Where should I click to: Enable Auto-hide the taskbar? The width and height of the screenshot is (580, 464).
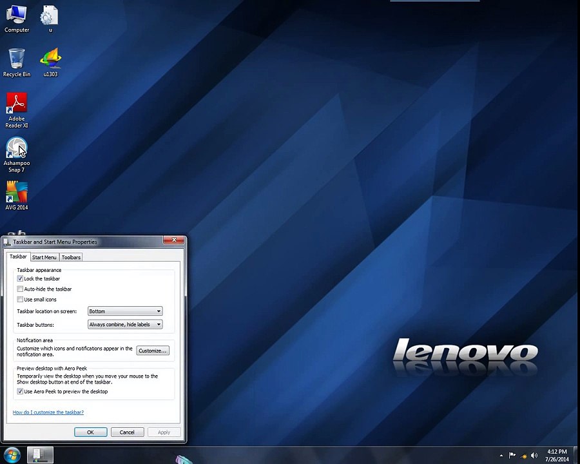(x=20, y=289)
